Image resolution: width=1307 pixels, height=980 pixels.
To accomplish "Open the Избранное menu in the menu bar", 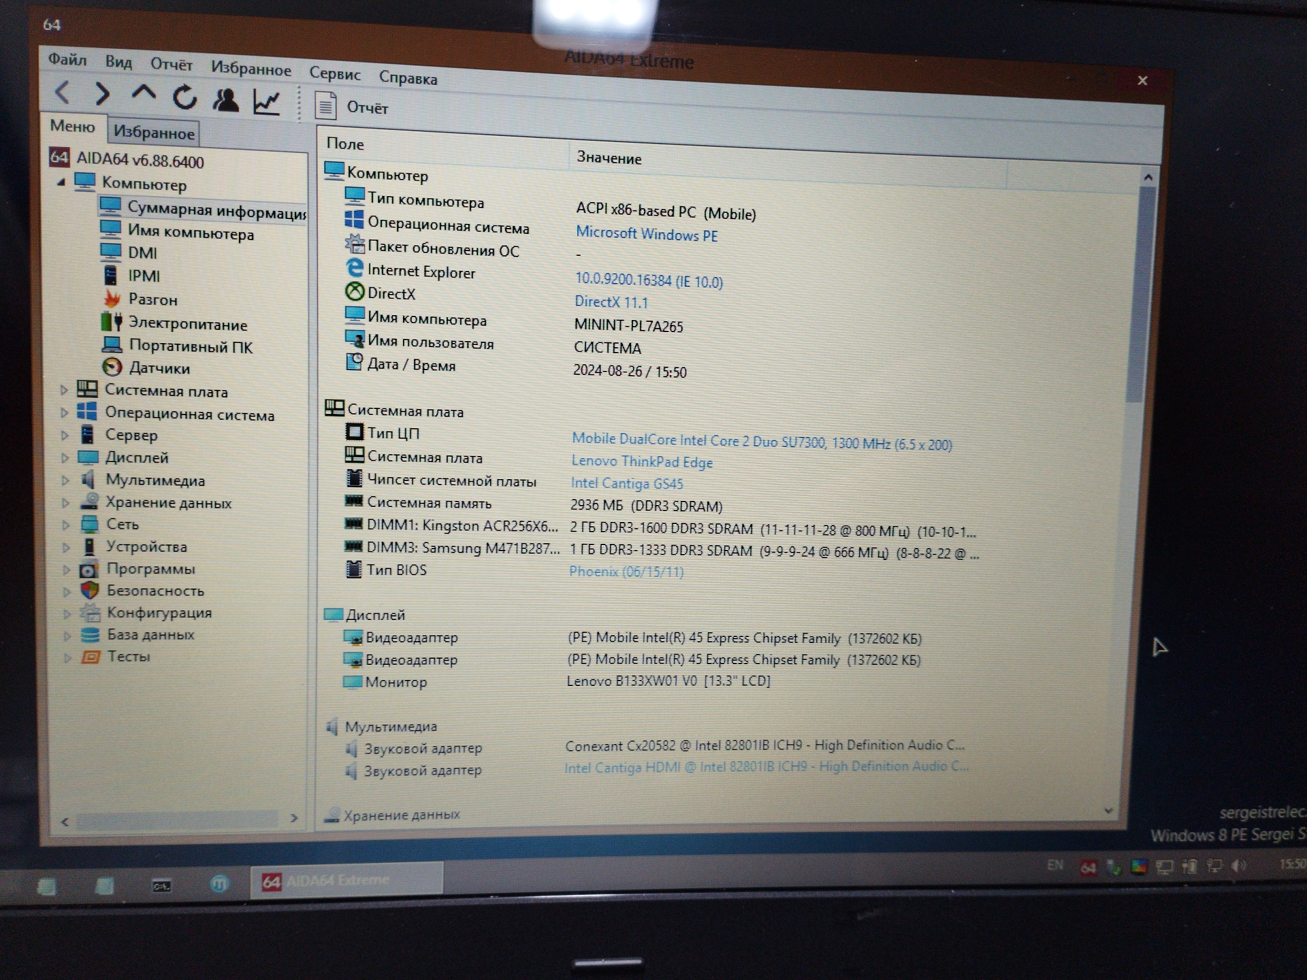I will click(x=251, y=68).
